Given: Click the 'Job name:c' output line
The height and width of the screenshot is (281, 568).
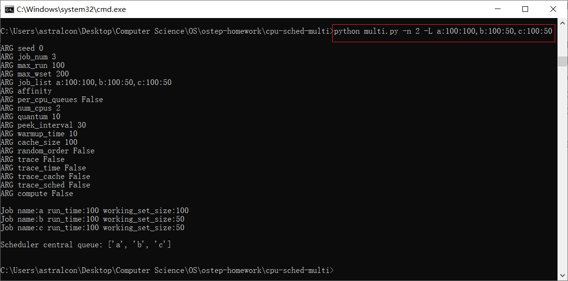Looking at the screenshot, I should click(x=92, y=228).
